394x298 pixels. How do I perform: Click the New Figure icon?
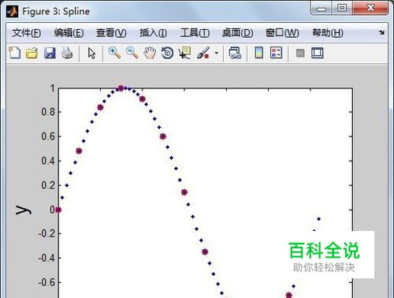[x=15, y=53]
